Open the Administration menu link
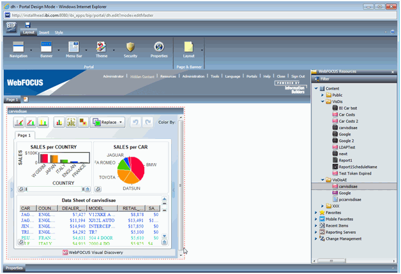This screenshot has width=401, height=274. pos(193,76)
